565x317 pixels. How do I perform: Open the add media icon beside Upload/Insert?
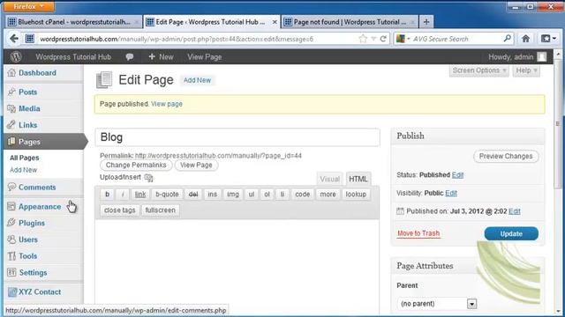coord(148,178)
